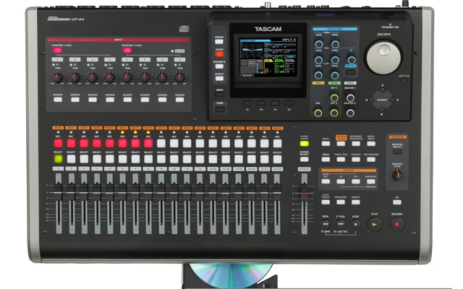The height and width of the screenshot is (289, 463).
Task: Activate the SOLO button
Action: pos(326,159)
